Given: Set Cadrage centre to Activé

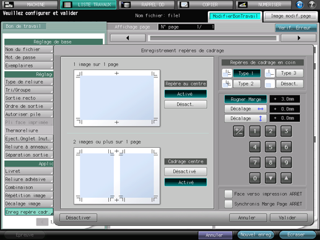Looking at the screenshot, I should [x=186, y=182].
